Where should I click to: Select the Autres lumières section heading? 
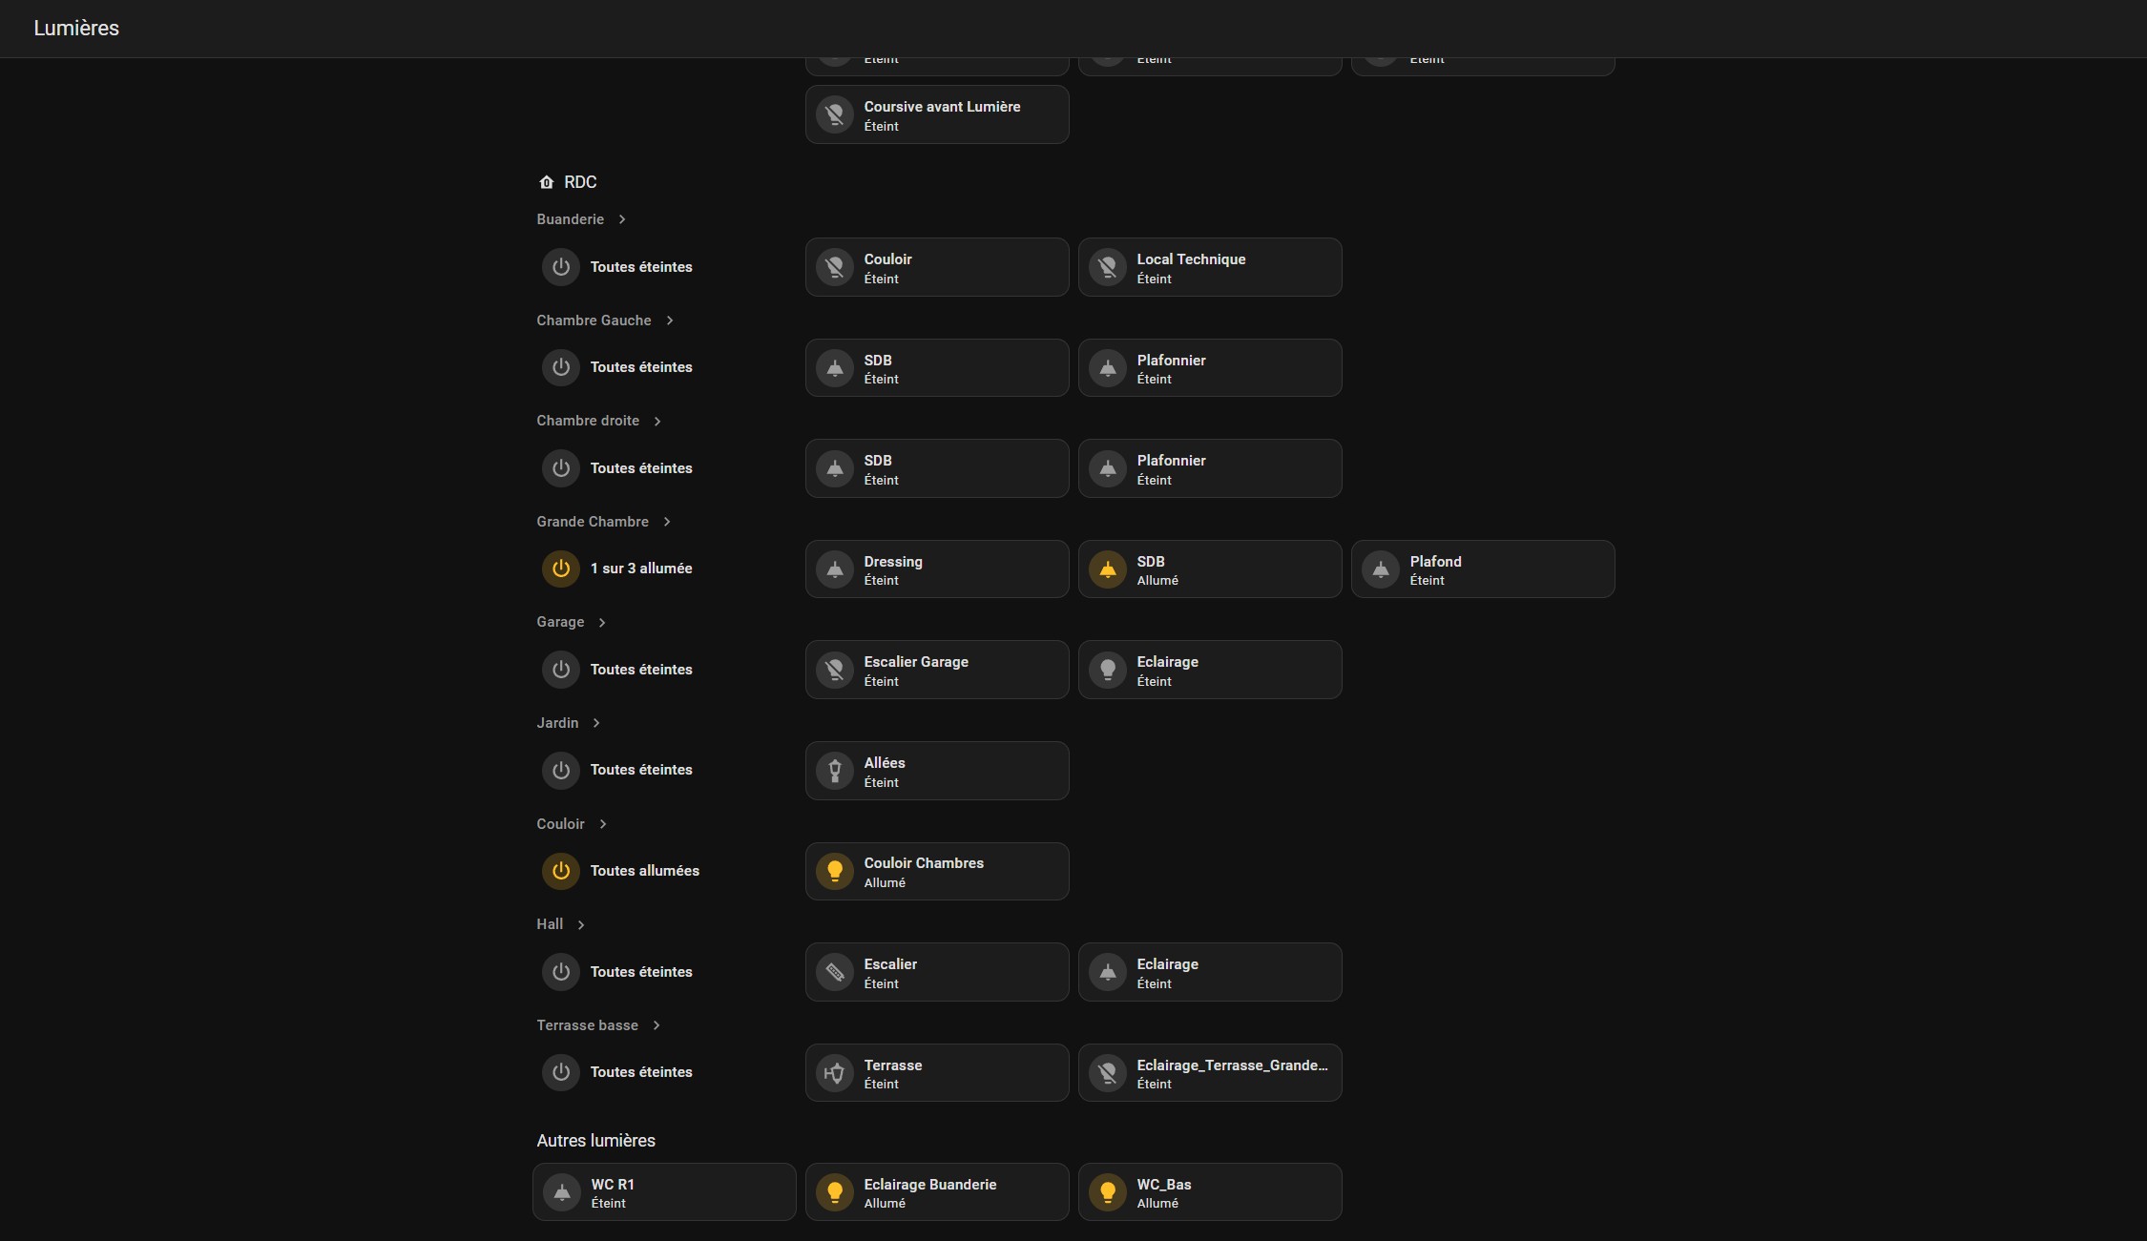[595, 1141]
